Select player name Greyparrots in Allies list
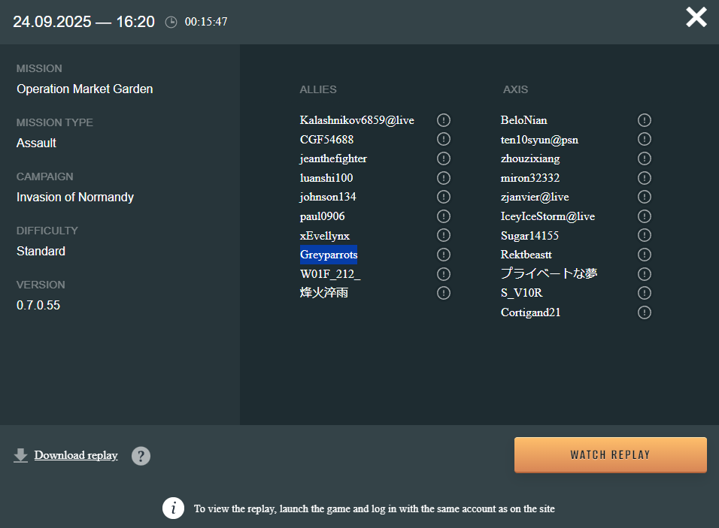Screen dimensions: 719x528 329,255
